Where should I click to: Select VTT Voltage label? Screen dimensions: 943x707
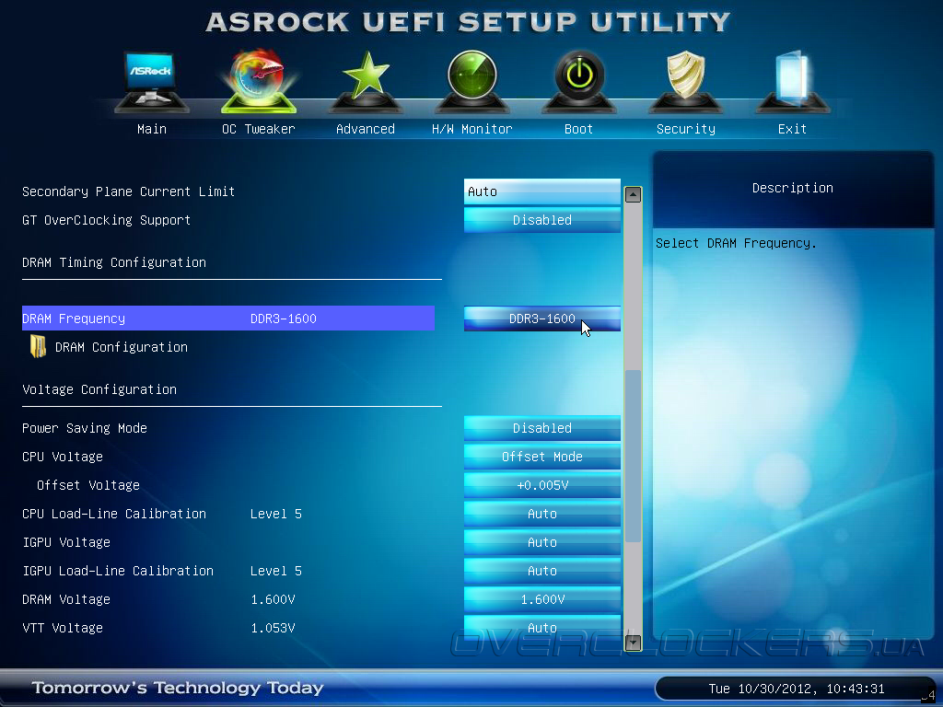pos(62,628)
